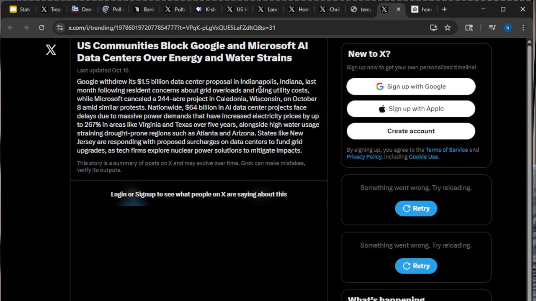Viewport: 536px width, 301px height.
Task: Open the Terms of Service link
Action: pyautogui.click(x=446, y=150)
